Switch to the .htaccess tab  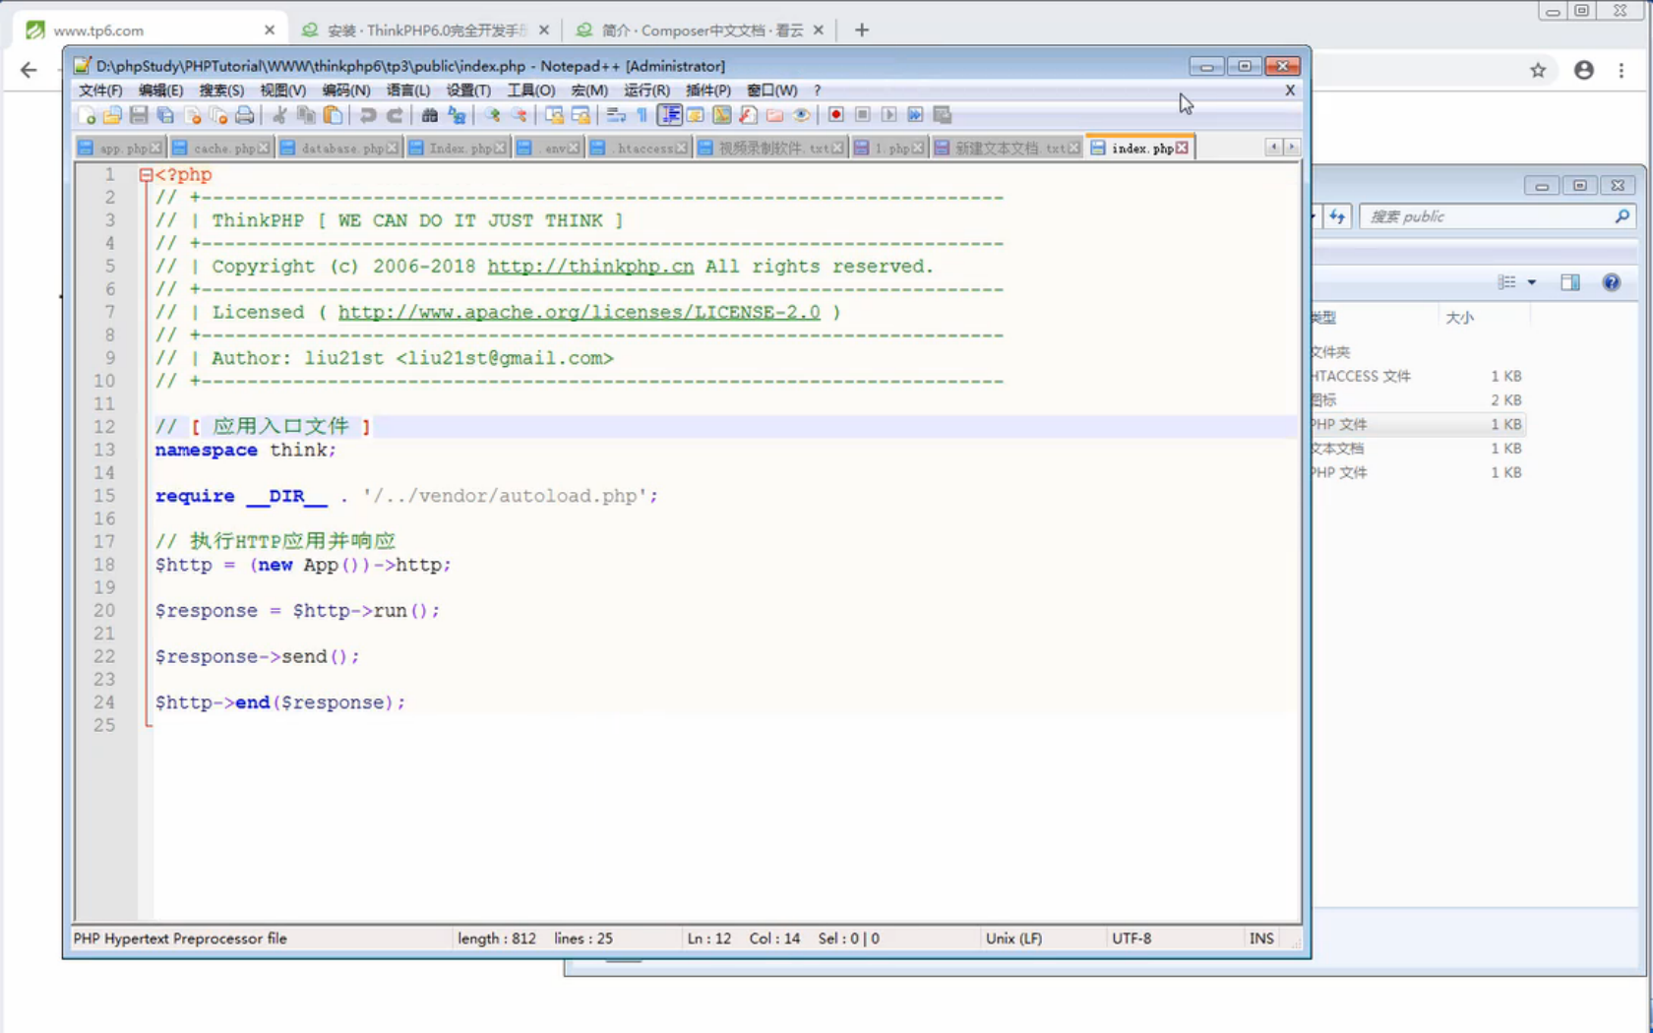638,149
